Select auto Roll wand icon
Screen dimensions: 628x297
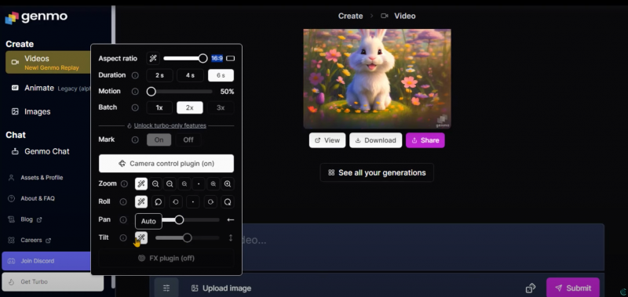tap(141, 202)
